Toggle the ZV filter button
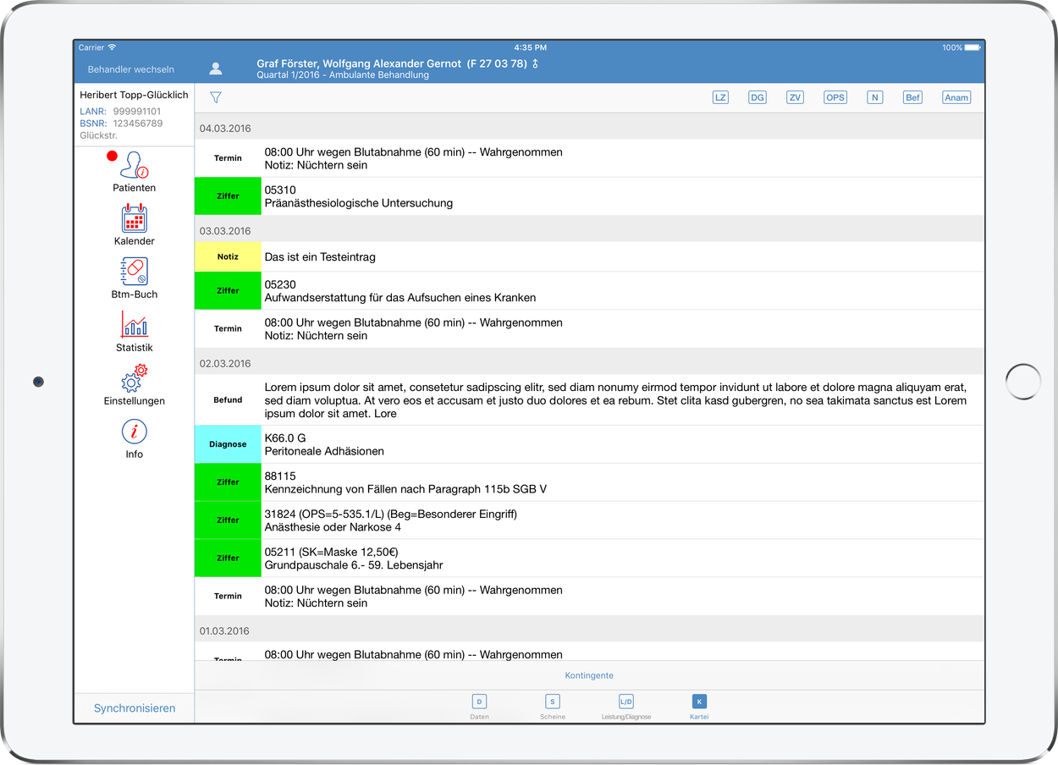This screenshot has height=765, width=1058. tap(795, 97)
